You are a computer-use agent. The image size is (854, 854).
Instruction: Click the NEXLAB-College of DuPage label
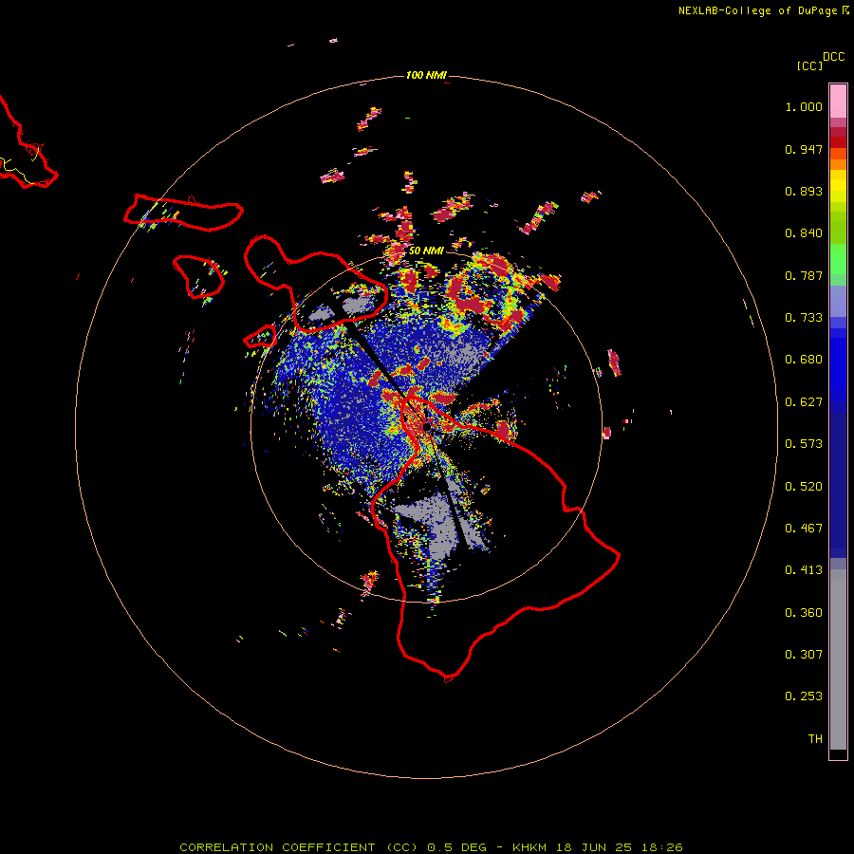click(763, 10)
